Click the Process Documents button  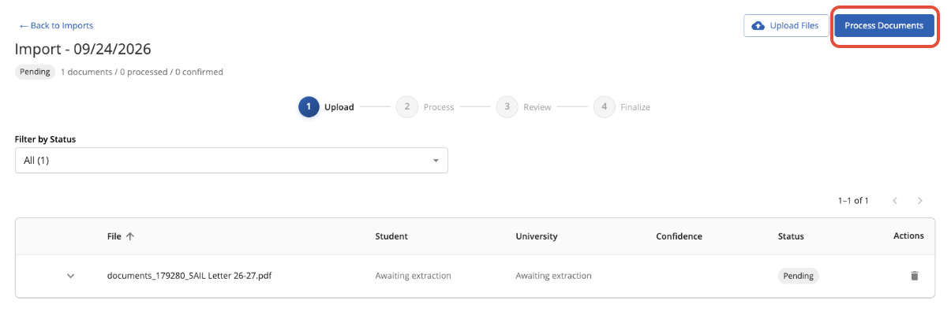[884, 26]
